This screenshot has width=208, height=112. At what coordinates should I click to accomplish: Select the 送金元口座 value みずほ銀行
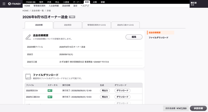click(x=84, y=62)
